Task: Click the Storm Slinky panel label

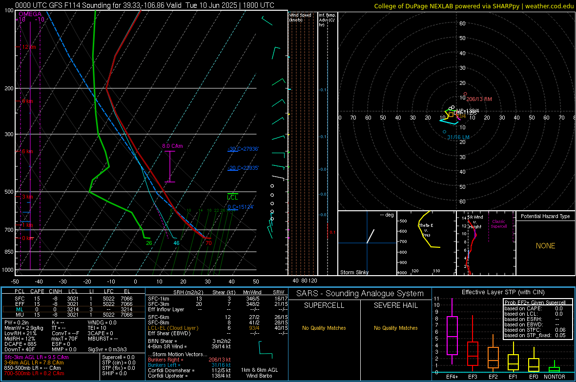Action: [354, 272]
